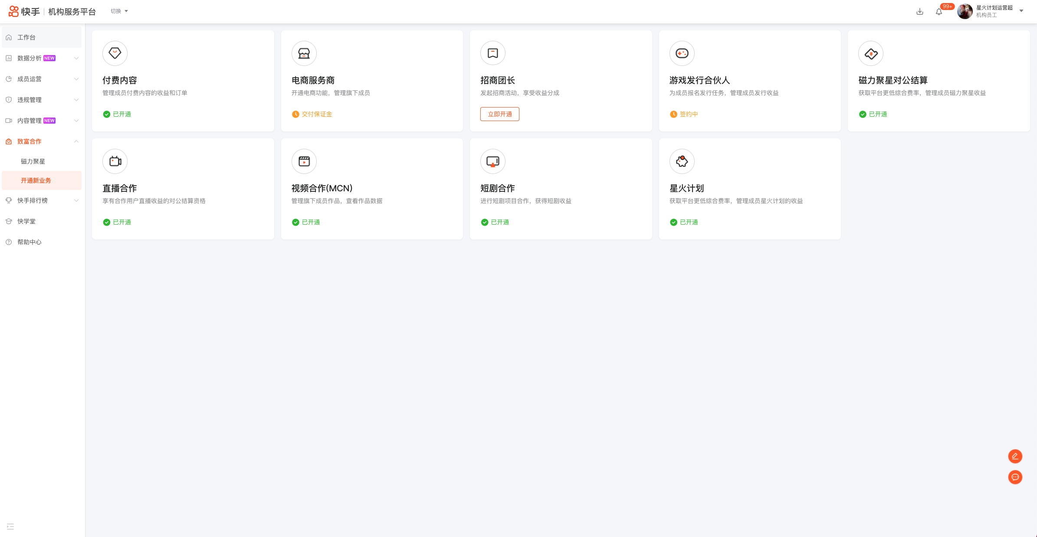Viewport: 1037px width, 537px height.
Task: Click 已开通 status on 付费内容 card
Action: click(117, 114)
